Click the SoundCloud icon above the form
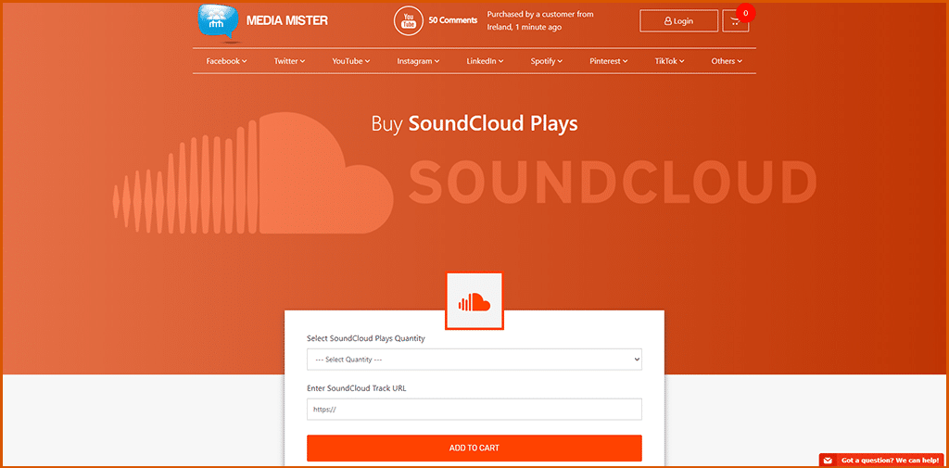Image resolution: width=949 pixels, height=468 pixels. click(x=474, y=301)
